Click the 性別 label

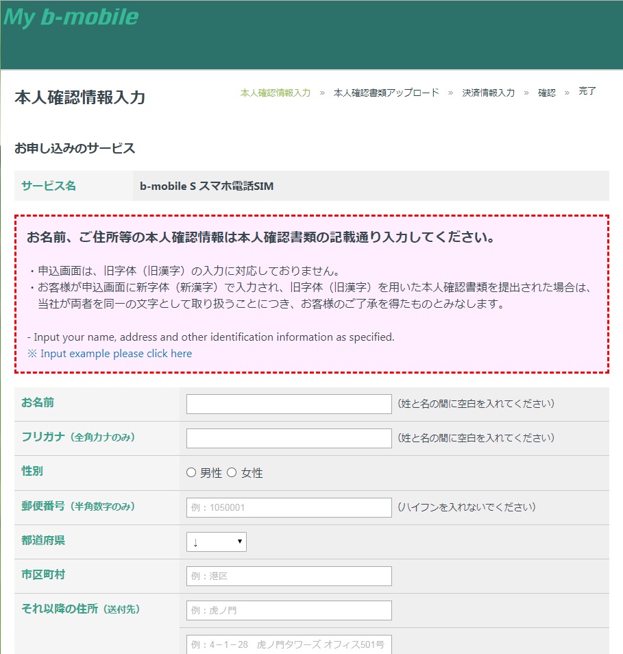pos(32,471)
